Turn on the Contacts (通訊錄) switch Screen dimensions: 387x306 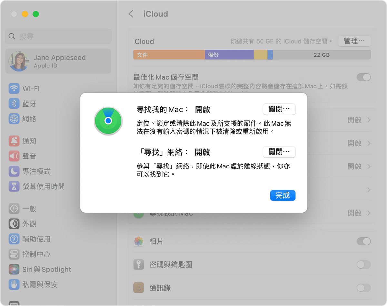point(363,288)
